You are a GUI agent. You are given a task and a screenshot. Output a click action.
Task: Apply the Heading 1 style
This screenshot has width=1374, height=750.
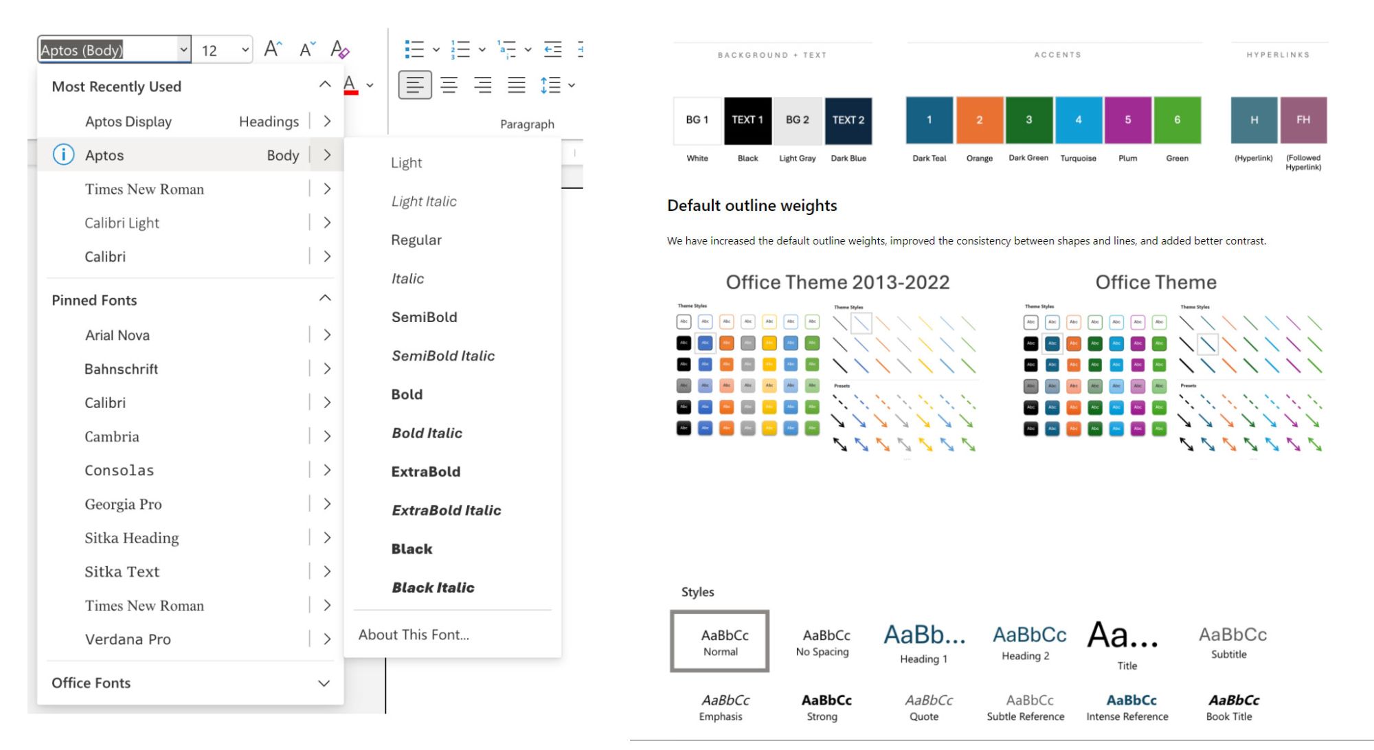924,643
